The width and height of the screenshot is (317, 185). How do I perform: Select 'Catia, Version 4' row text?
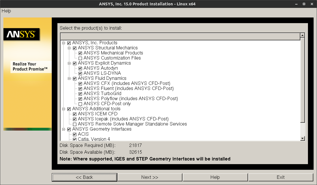[94, 139]
